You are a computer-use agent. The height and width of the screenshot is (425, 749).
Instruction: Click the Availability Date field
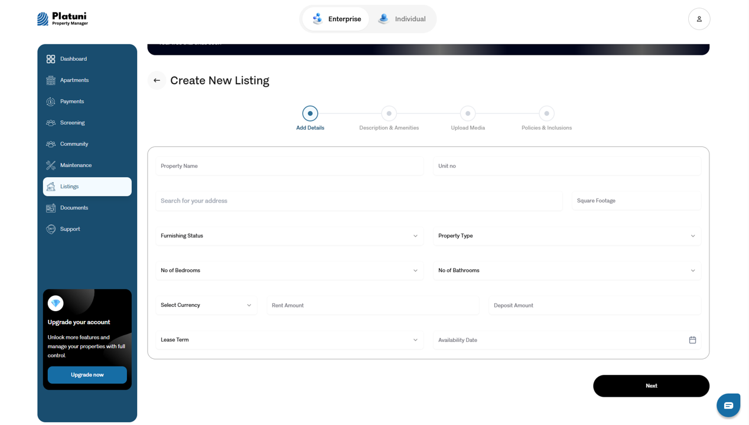[x=567, y=340]
